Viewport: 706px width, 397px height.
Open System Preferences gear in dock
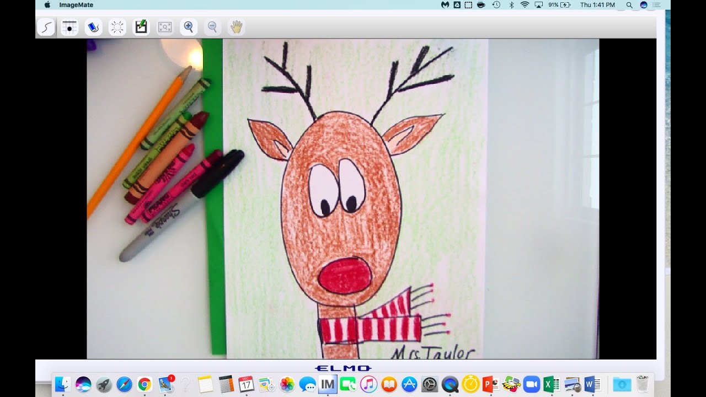430,384
